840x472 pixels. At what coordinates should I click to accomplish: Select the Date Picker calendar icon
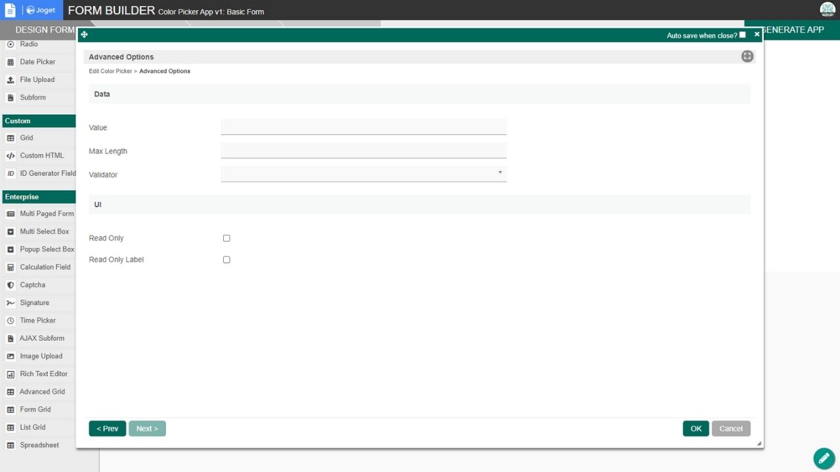(10, 62)
